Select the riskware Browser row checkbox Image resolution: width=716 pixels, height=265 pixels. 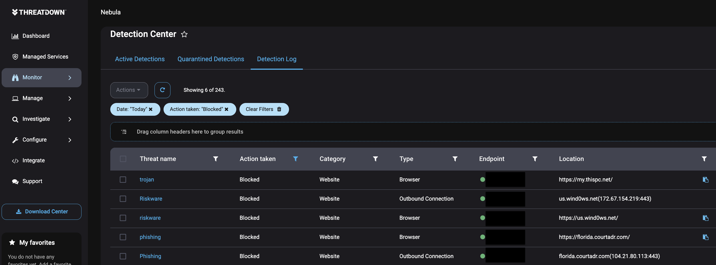pos(123,218)
